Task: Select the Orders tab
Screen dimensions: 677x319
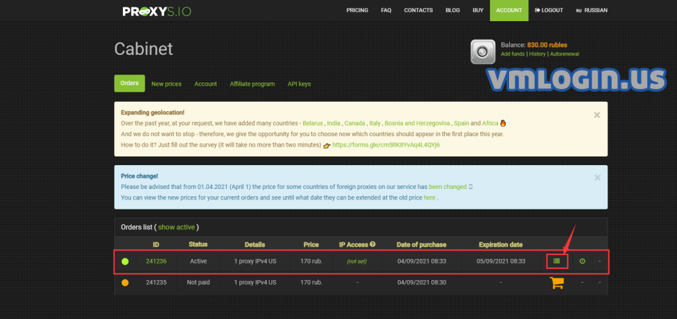Action: coord(130,83)
